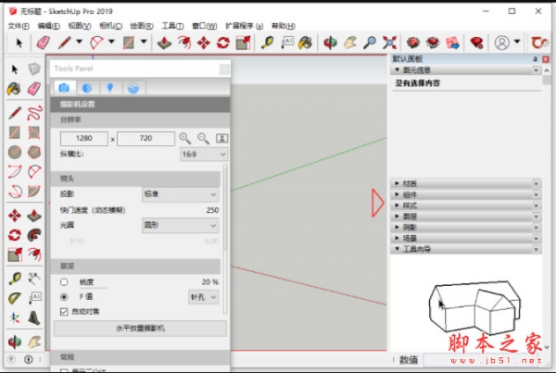Image resolution: width=556 pixels, height=373 pixels.
Task: Expand the 组件 panel section
Action: coord(466,194)
